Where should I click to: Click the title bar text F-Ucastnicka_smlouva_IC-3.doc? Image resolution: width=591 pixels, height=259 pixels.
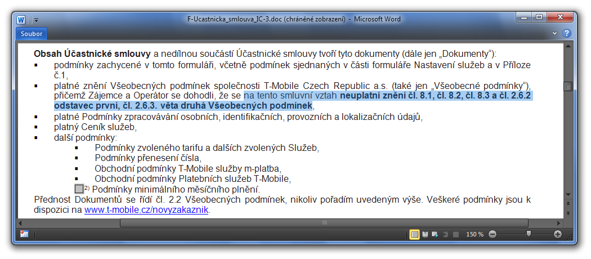pos(235,19)
